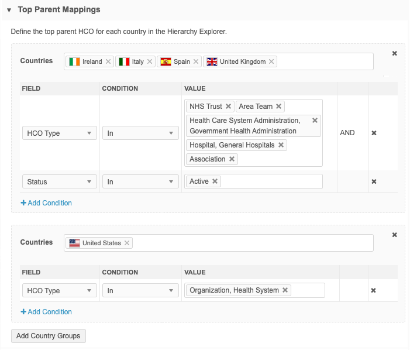The height and width of the screenshot is (350, 410).
Task: Remove Spain country tag
Action: [196, 61]
